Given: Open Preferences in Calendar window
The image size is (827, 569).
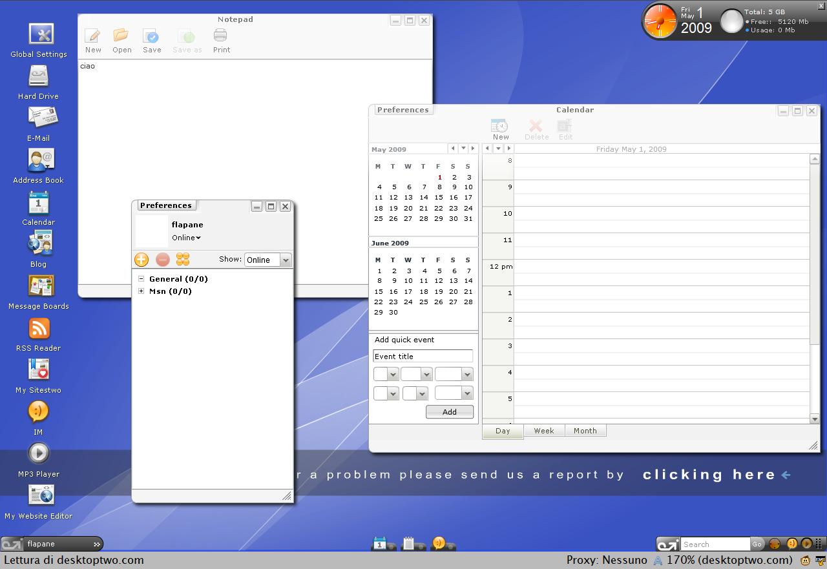Looking at the screenshot, I should (x=403, y=110).
